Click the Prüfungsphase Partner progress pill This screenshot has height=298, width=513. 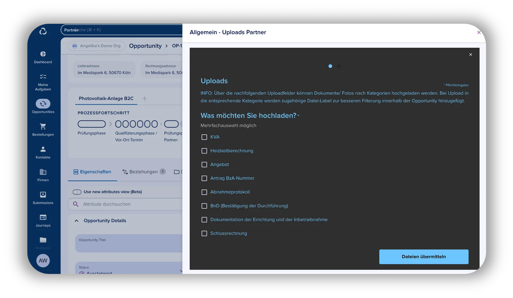point(171,124)
